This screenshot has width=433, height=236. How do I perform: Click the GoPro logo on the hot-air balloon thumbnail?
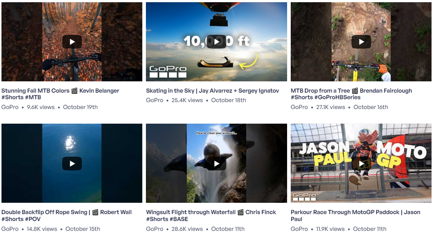point(168,71)
